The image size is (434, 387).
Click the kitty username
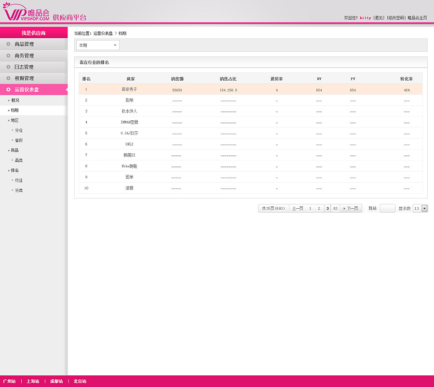click(x=366, y=18)
